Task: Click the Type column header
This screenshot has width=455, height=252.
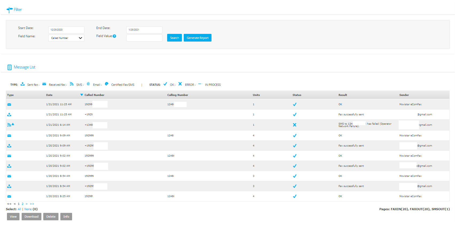Action: click(x=10, y=95)
